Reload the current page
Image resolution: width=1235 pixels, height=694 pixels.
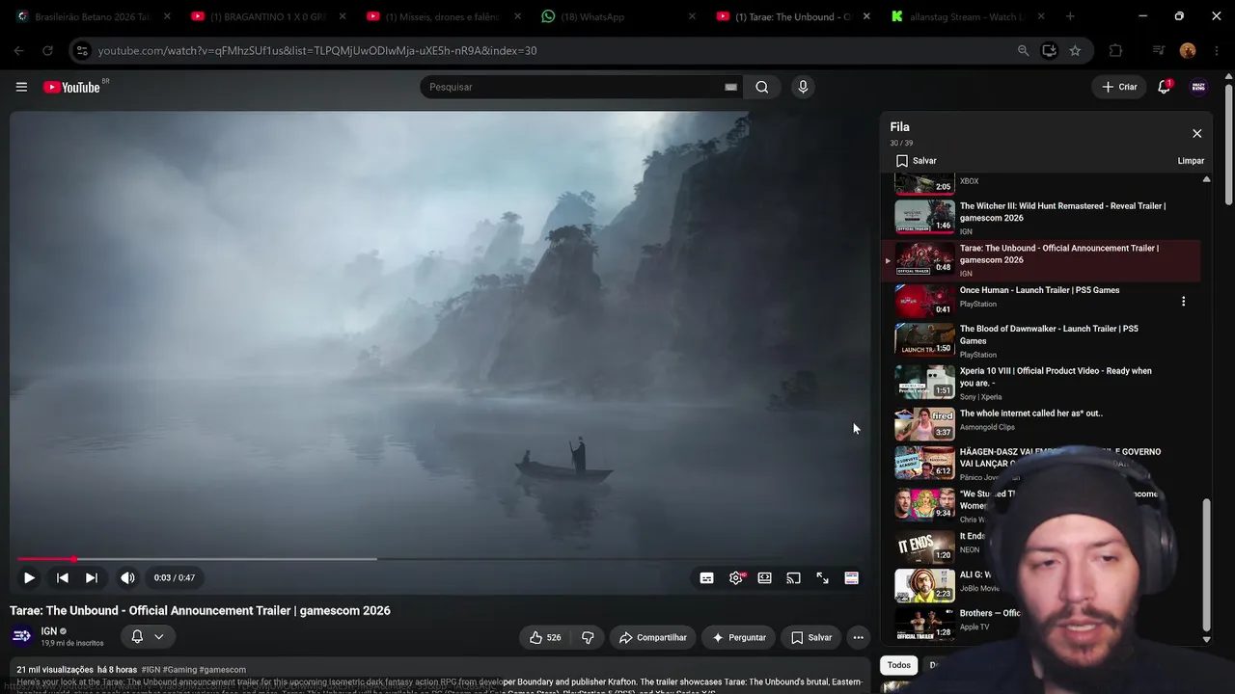(x=47, y=50)
